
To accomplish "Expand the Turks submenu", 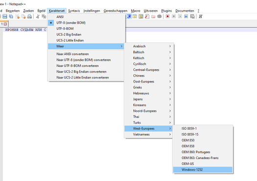I will [149, 122].
